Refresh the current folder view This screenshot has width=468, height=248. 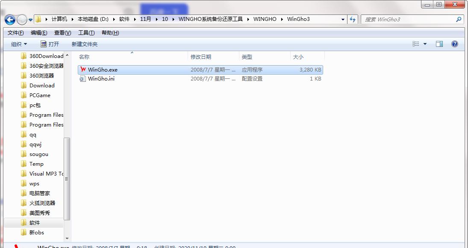[353, 20]
